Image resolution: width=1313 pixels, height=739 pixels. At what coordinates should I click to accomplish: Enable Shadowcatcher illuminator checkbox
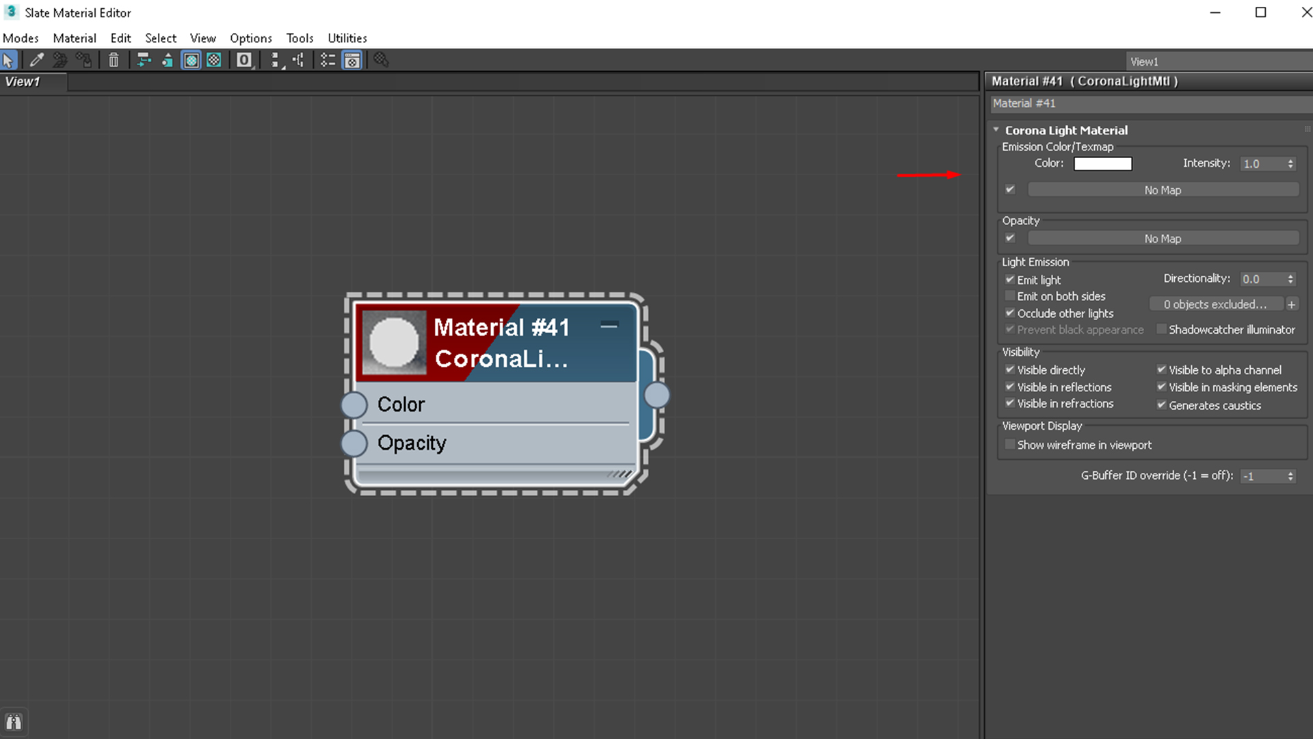(1161, 329)
